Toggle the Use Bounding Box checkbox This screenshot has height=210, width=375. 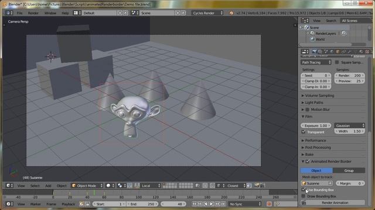304,190
